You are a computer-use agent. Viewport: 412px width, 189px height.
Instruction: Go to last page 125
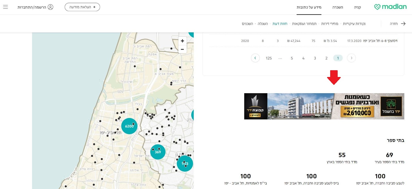tap(269, 58)
